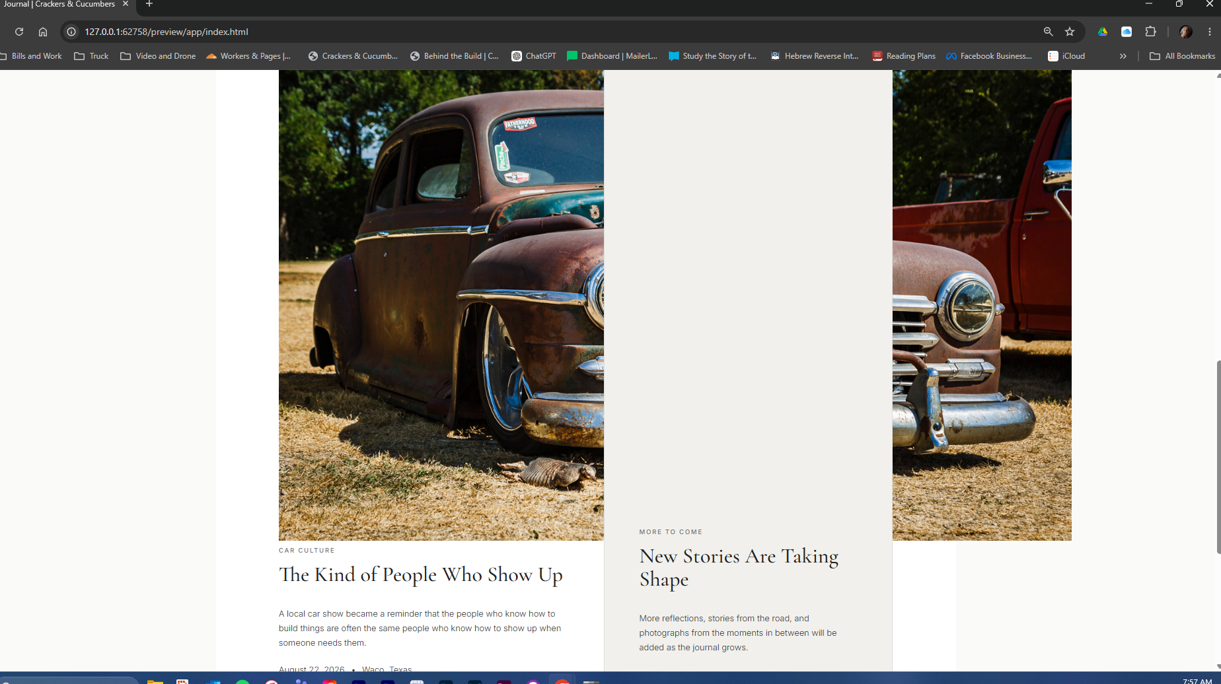Open the zoom magnifier icon in address bar
Screen dimensions: 1221x684
pos(1048,32)
